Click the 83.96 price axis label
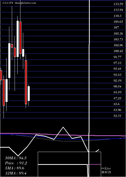The width and height of the screenshot is (126, 177). pyautogui.click(x=118, y=110)
